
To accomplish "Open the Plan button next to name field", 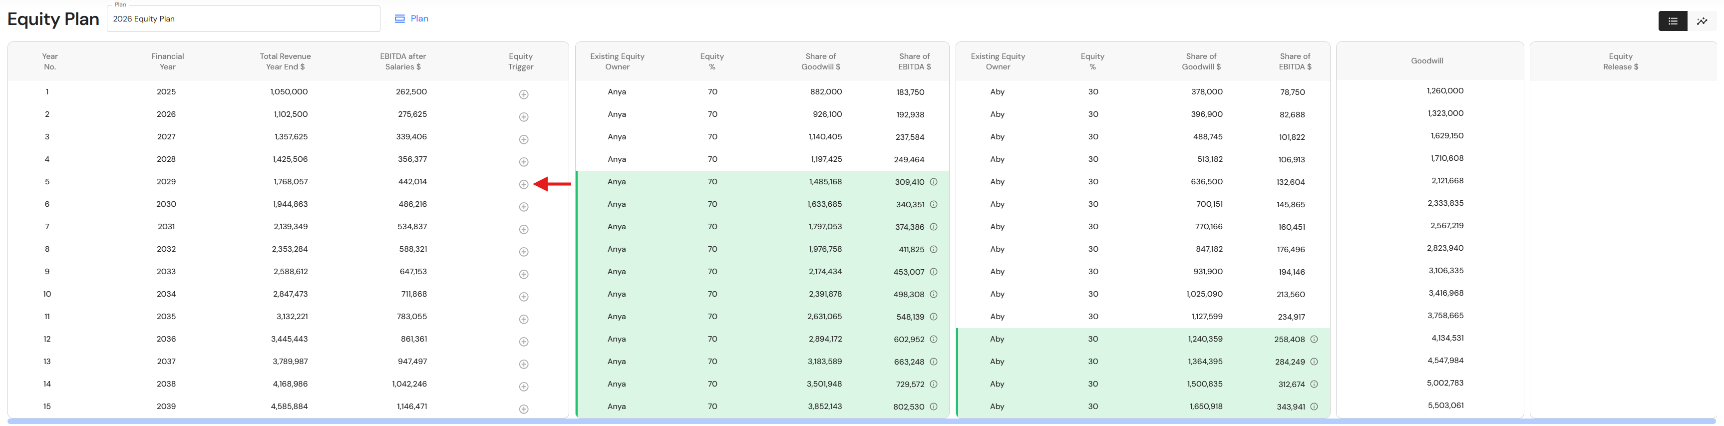I will pos(411,19).
